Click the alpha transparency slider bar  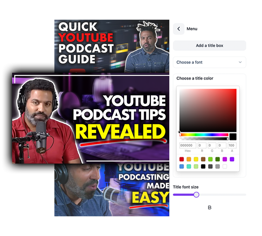[204, 139]
